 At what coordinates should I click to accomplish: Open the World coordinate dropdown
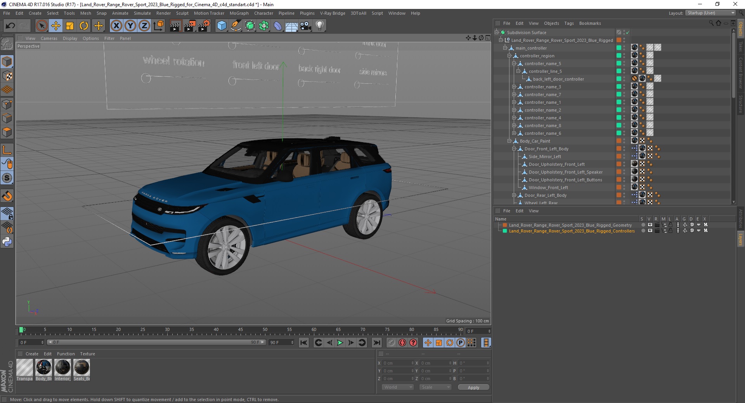click(398, 387)
